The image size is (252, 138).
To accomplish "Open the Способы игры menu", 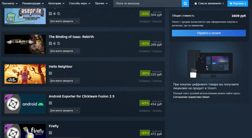I will pos(80,3).
